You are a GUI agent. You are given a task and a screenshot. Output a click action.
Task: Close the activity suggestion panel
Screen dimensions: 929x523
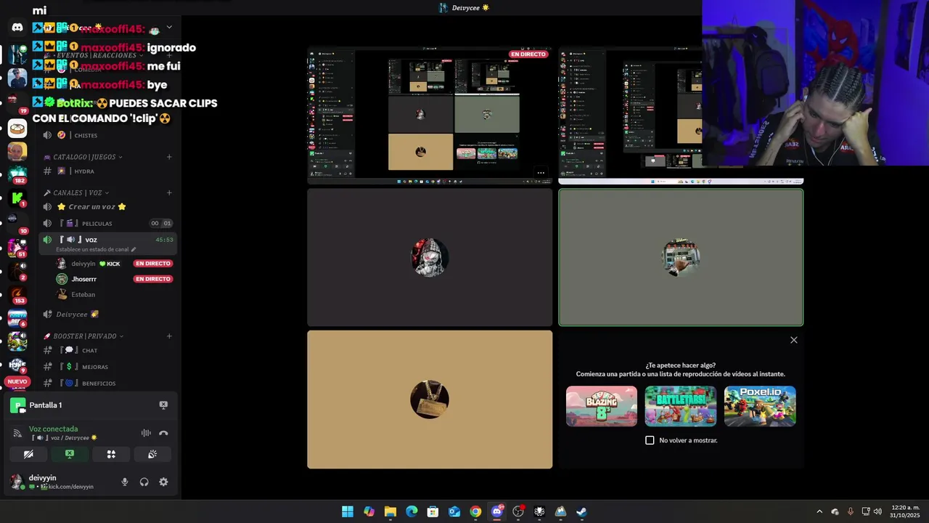794,340
